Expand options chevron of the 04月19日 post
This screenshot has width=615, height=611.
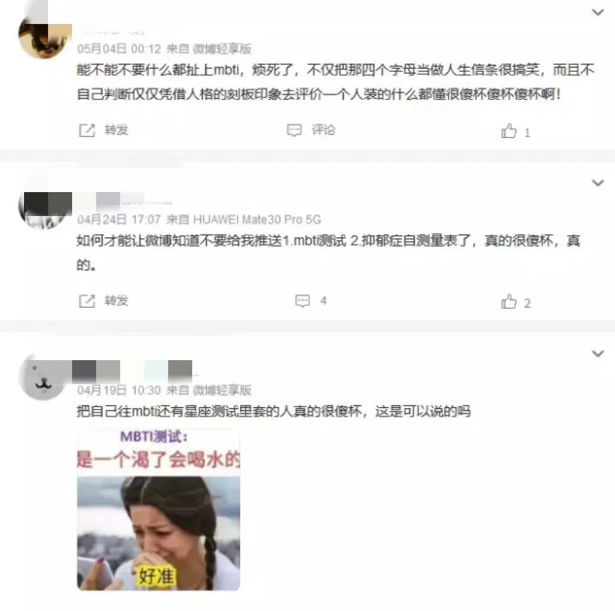coord(598,354)
